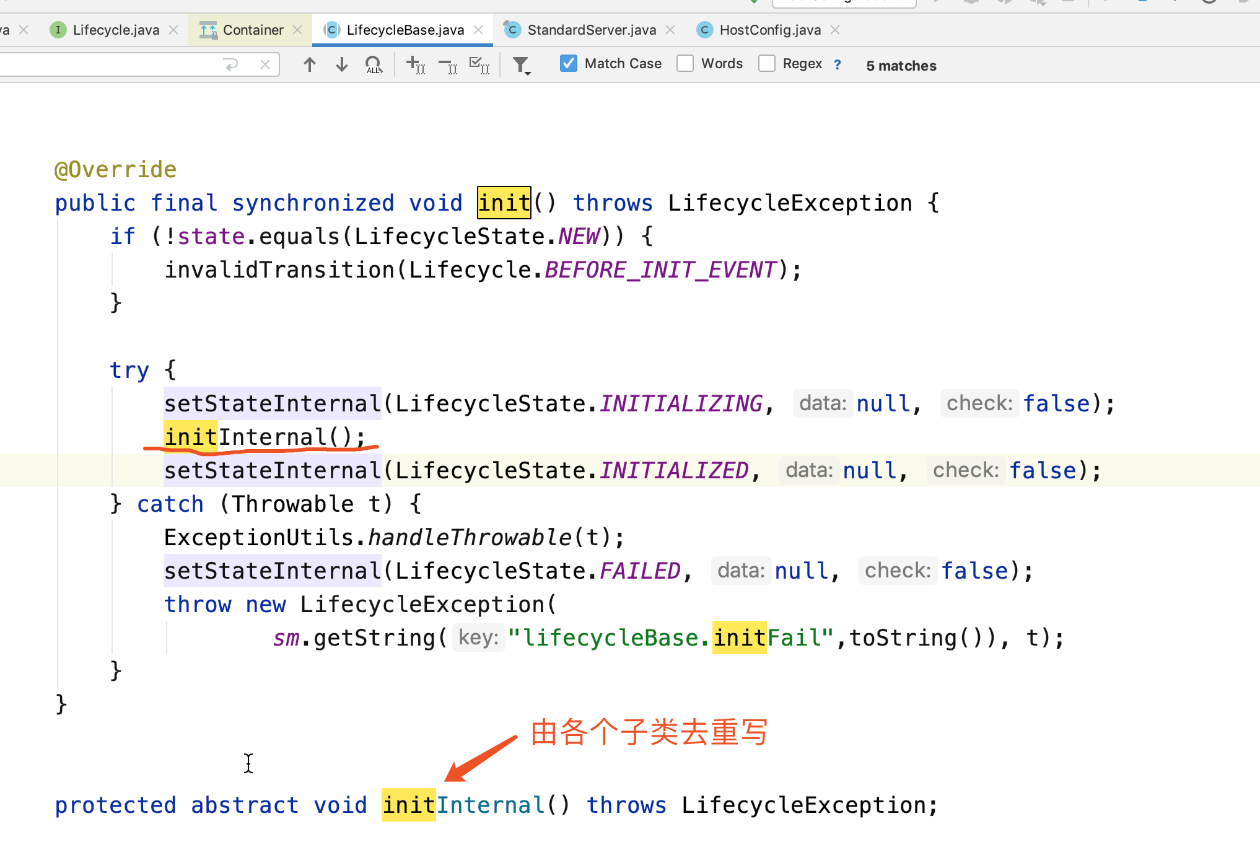Open the Container diagram tab
The height and width of the screenshot is (855, 1260).
(252, 30)
